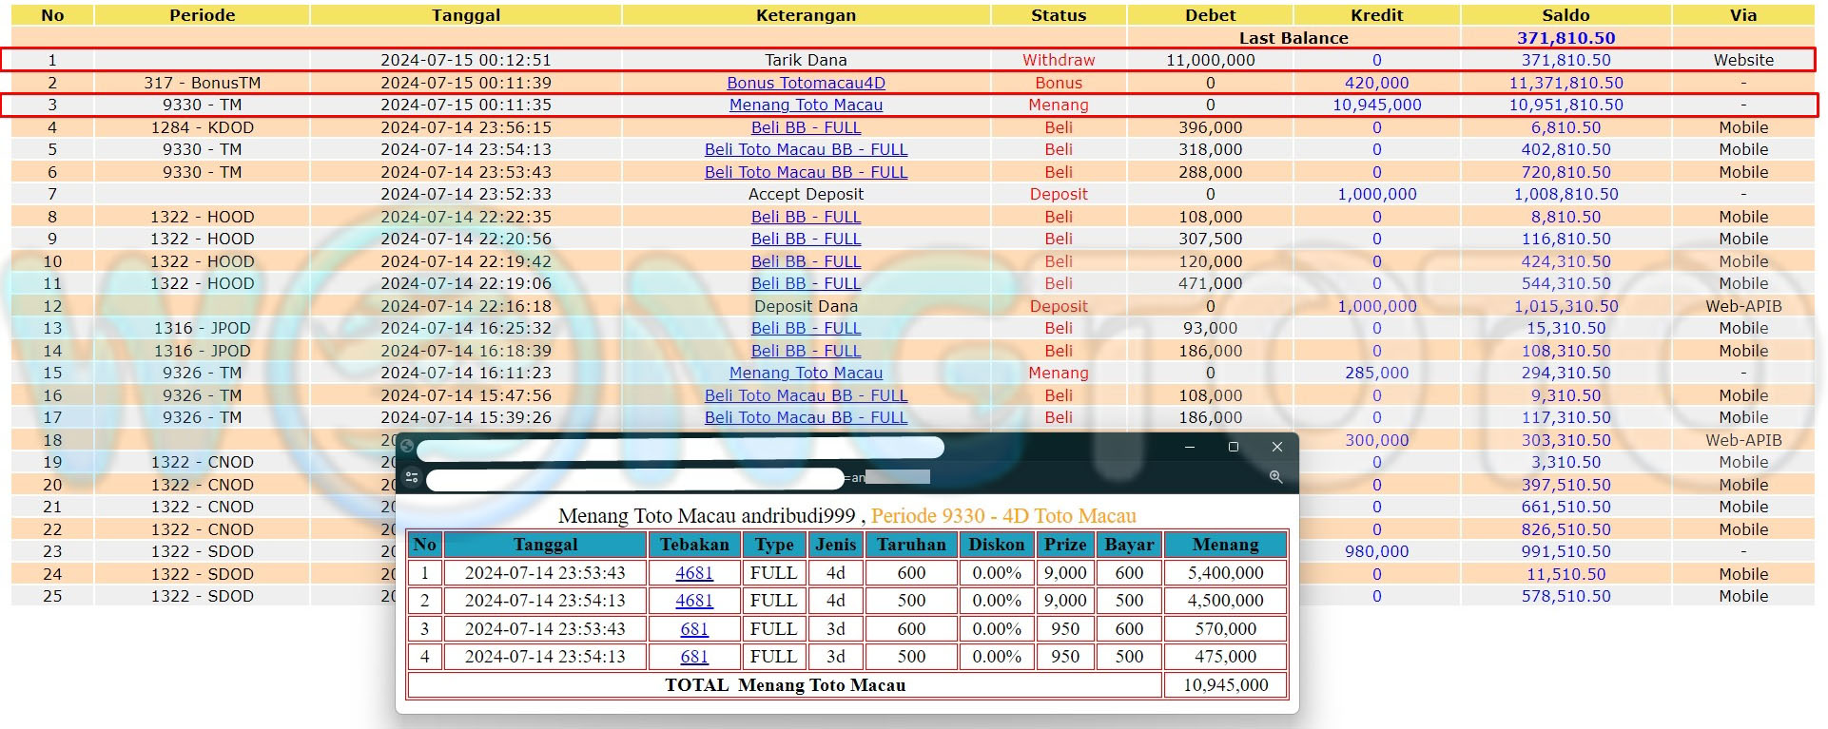Click Menang Toto Macau link in row 15
The height and width of the screenshot is (729, 1828).
[x=806, y=373]
